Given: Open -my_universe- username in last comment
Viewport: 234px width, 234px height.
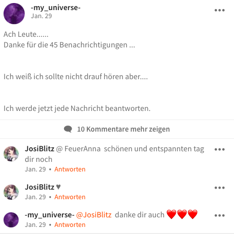Looking at the screenshot, I should click(49, 215).
